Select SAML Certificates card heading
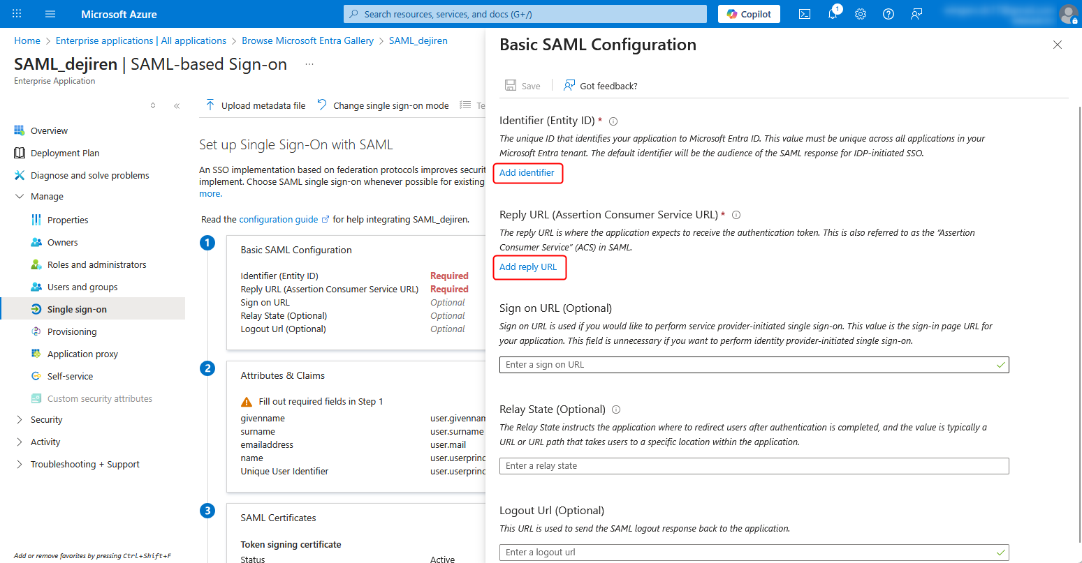 point(278,518)
